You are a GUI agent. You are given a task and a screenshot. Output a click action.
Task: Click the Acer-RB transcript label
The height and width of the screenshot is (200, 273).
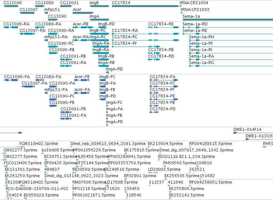coord(81,24)
